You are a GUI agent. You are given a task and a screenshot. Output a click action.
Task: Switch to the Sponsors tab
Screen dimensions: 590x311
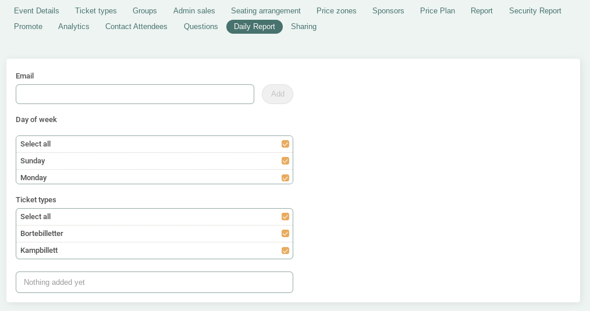tap(388, 11)
